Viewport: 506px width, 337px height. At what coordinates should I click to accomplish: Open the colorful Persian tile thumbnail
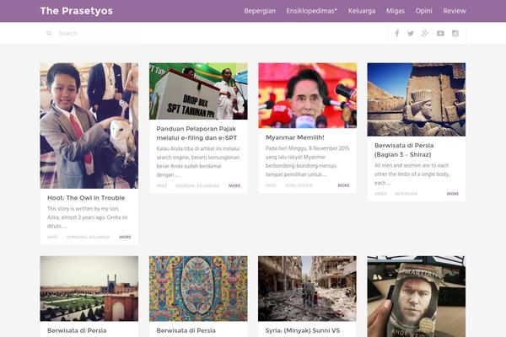(198, 289)
